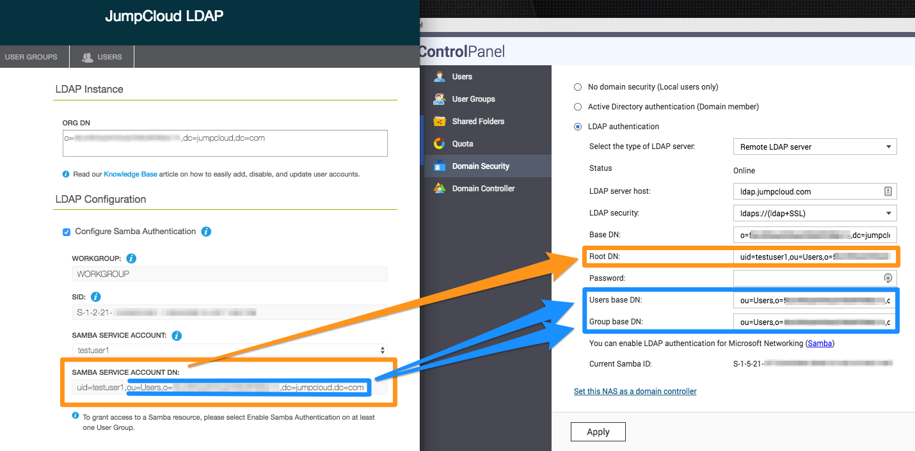
Task: Open the Samba Service Account selector
Action: 230,351
